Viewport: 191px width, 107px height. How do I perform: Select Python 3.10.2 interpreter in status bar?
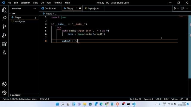coord(20,99)
